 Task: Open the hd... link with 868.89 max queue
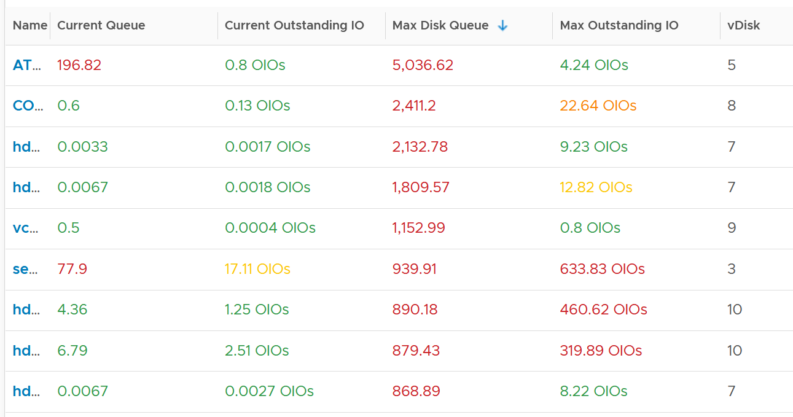26,391
